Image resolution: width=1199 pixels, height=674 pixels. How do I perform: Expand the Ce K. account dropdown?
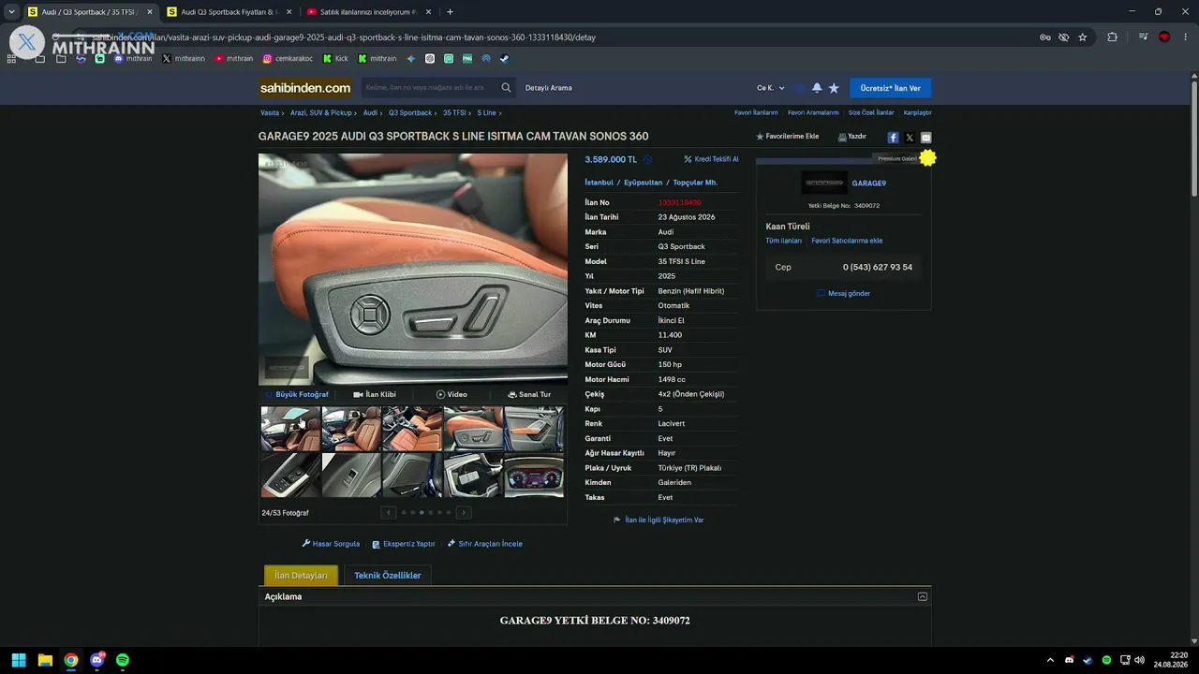click(x=771, y=88)
